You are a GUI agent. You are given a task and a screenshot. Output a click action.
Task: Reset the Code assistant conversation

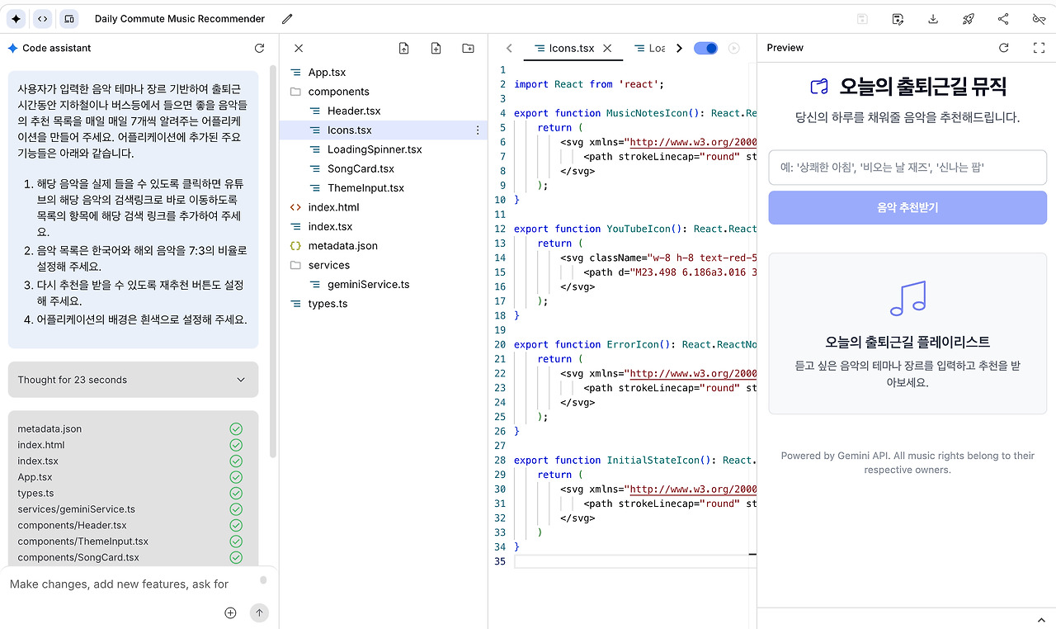259,49
